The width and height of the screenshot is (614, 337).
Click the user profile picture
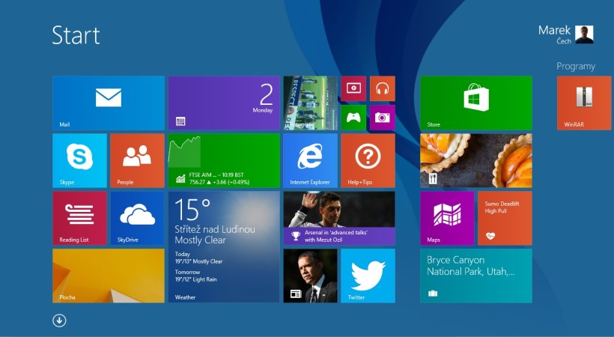click(584, 34)
